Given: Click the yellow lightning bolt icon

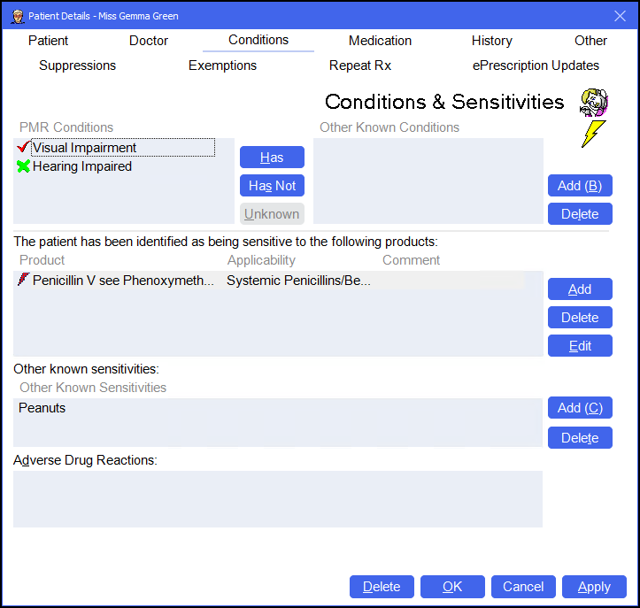Looking at the screenshot, I should click(593, 134).
